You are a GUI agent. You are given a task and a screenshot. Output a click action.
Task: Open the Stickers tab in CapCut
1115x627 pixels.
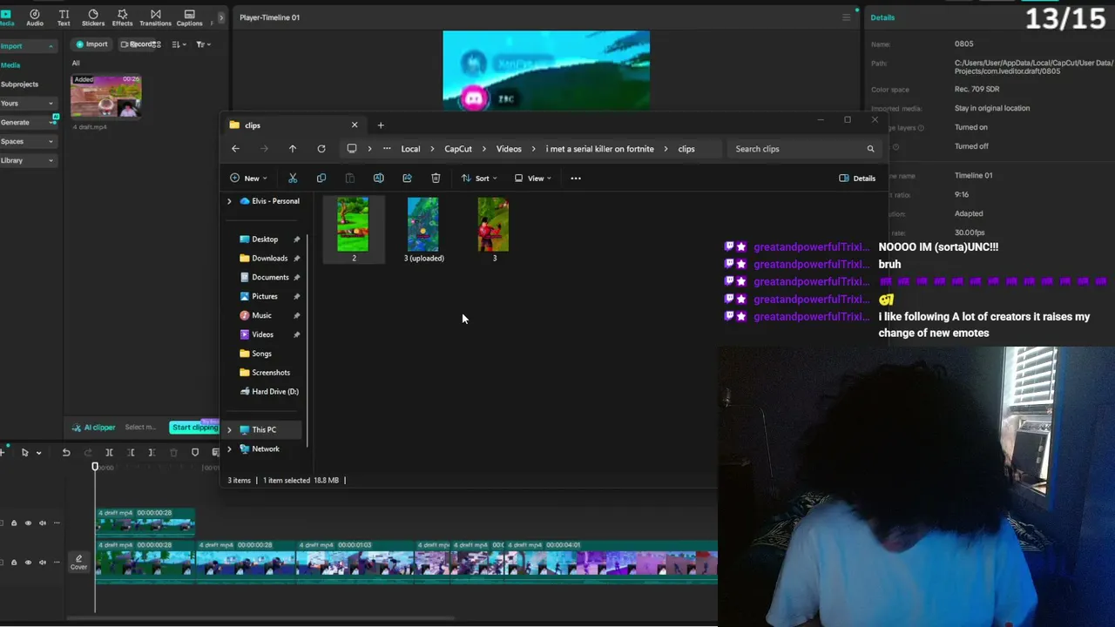(x=93, y=17)
